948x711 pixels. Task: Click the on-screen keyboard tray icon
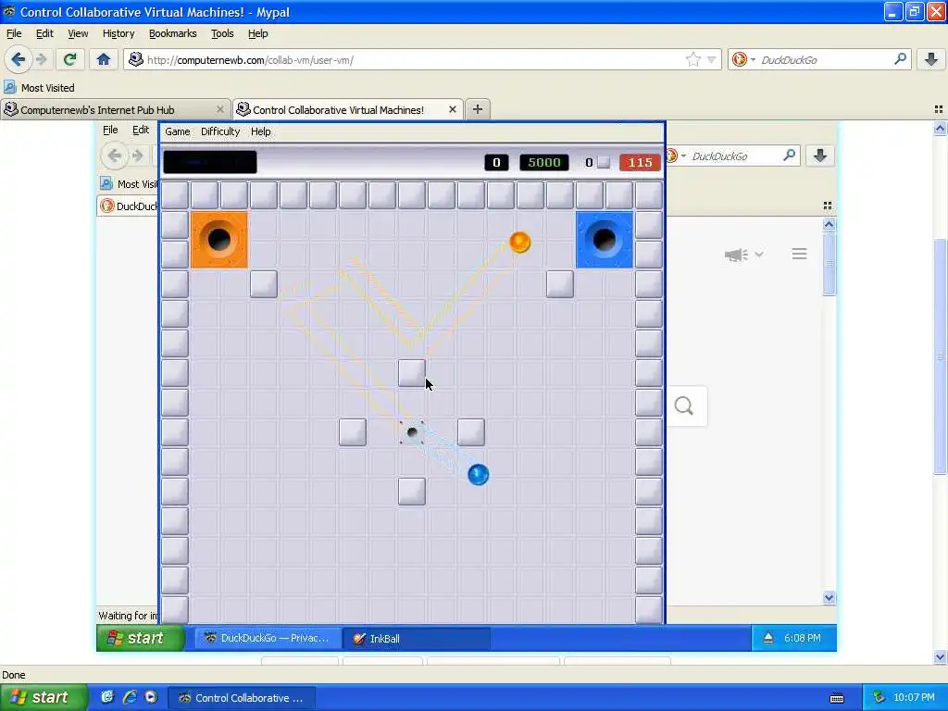pyautogui.click(x=837, y=698)
